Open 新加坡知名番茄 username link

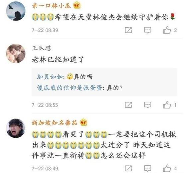point(55,123)
